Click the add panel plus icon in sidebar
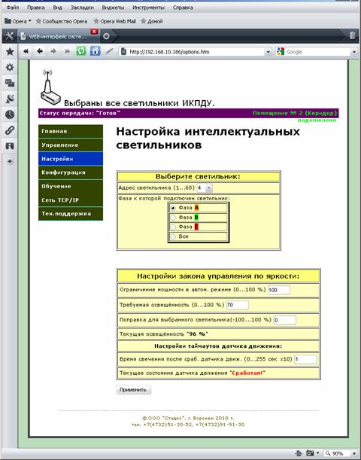This screenshot has height=460, width=361. [x=10, y=161]
